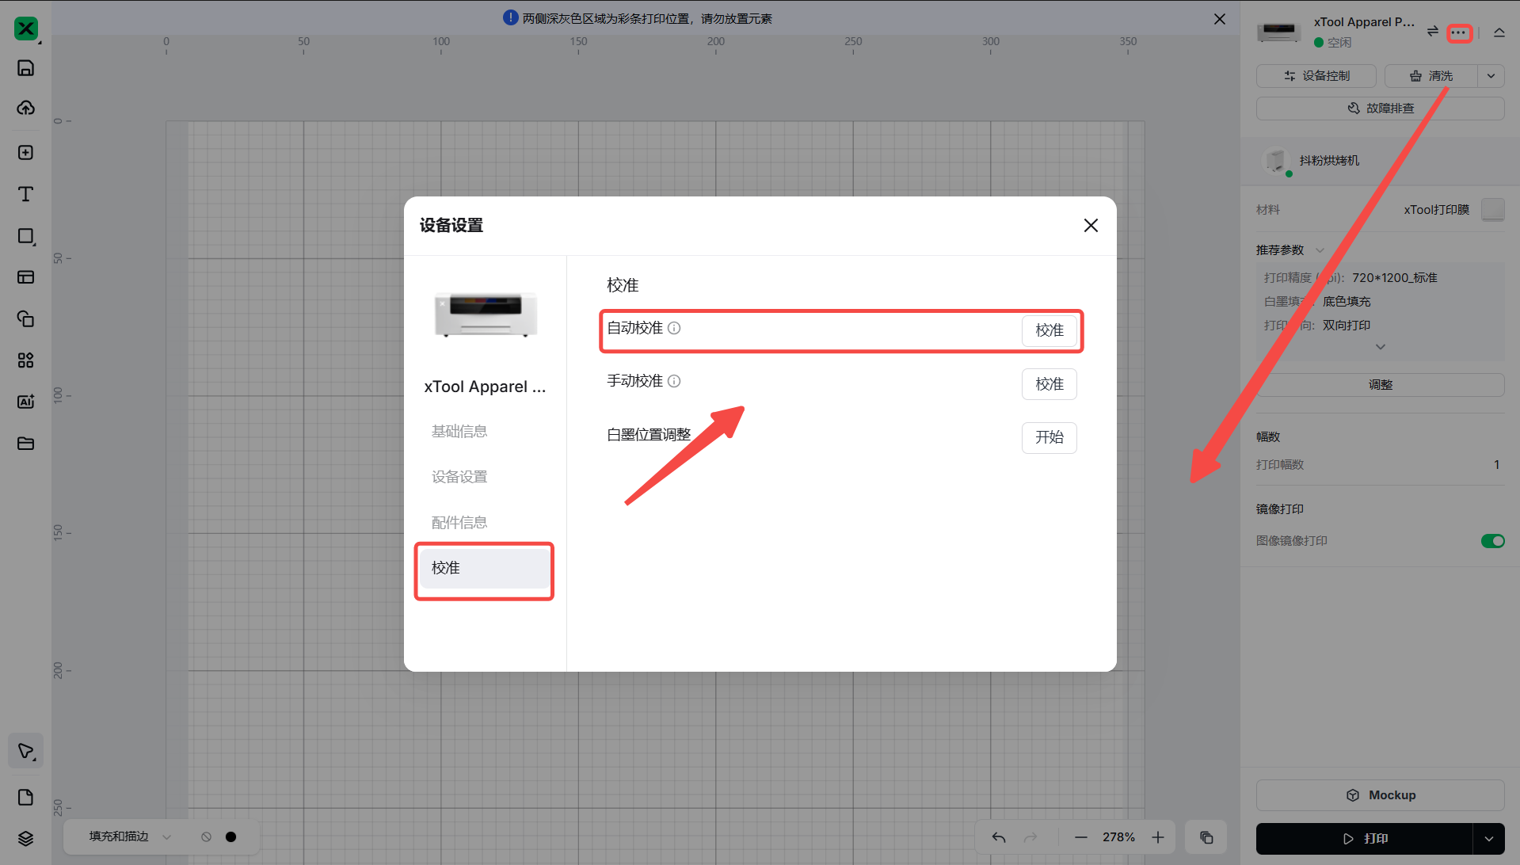Image resolution: width=1520 pixels, height=865 pixels.
Task: Click the cloud upload icon
Action: tap(25, 108)
